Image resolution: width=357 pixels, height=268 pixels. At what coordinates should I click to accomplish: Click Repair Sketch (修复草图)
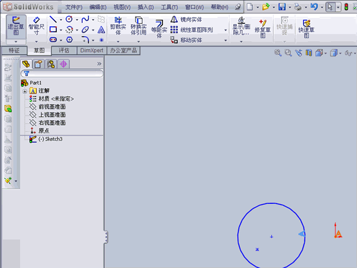[x=263, y=28]
